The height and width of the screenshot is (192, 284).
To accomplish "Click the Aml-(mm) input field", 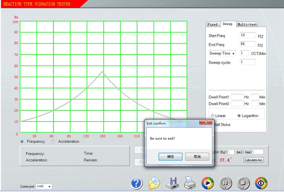I will 258,152.
